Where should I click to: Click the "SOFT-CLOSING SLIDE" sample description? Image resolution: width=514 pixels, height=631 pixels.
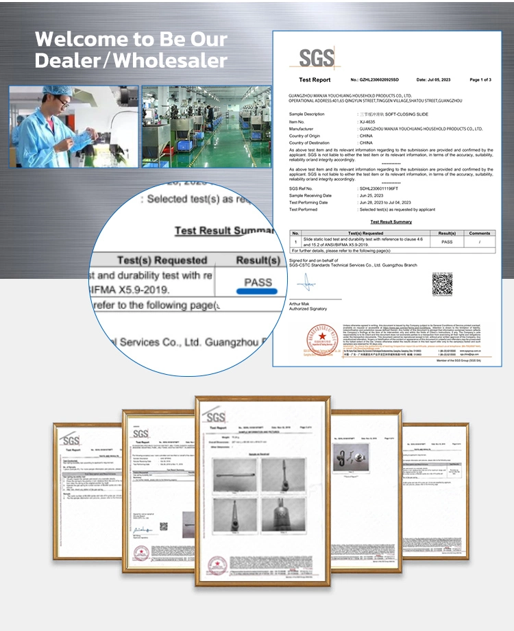coord(406,114)
